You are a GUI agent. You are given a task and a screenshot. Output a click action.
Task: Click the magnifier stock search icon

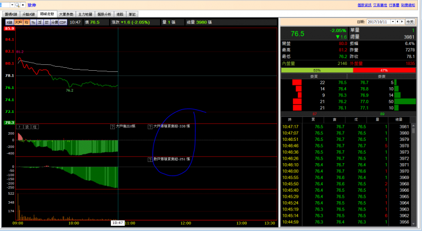coord(17,5)
